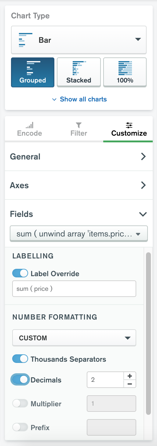Viewport: 157px width, 446px height.
Task: Open the CUSTOM number formatting dropdown
Action: point(74,338)
